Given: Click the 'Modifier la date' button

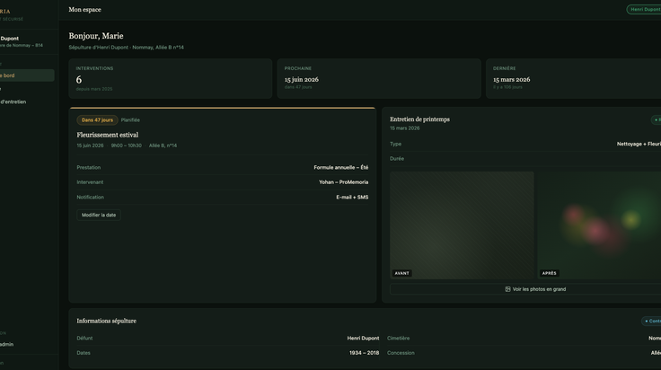Looking at the screenshot, I should (x=99, y=215).
